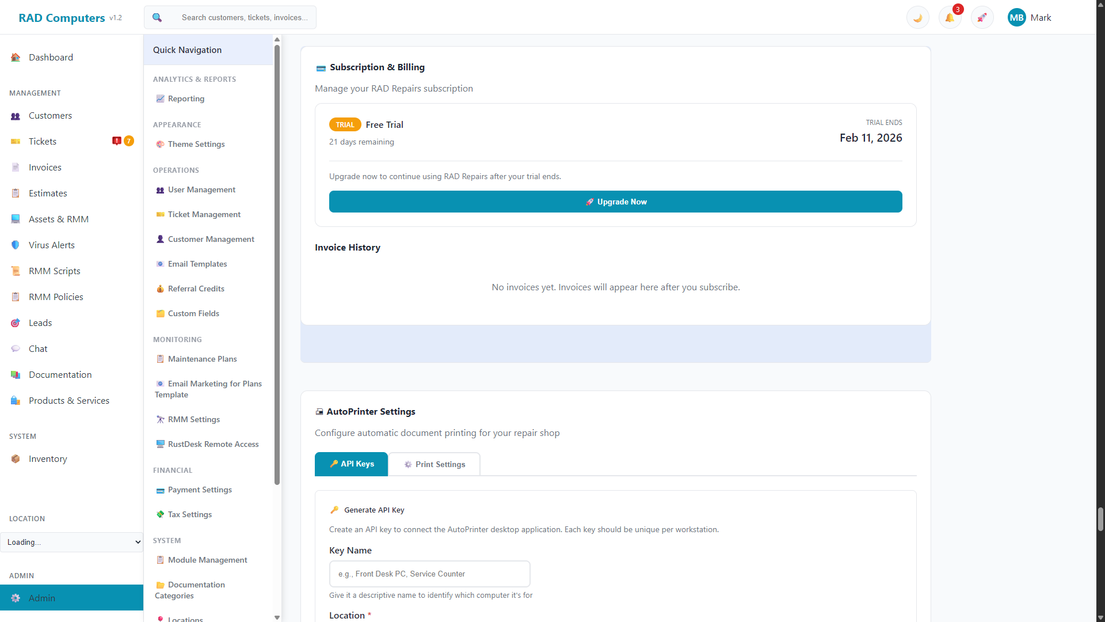
Task: Open RMM Scripts from the sidebar
Action: click(54, 271)
